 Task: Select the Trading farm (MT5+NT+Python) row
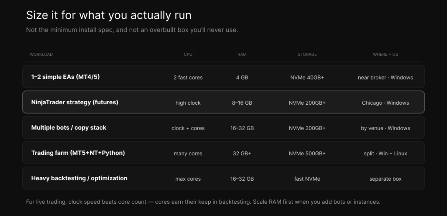click(223, 153)
